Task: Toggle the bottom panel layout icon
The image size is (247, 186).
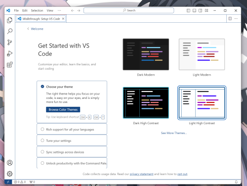Action: coord(194,10)
